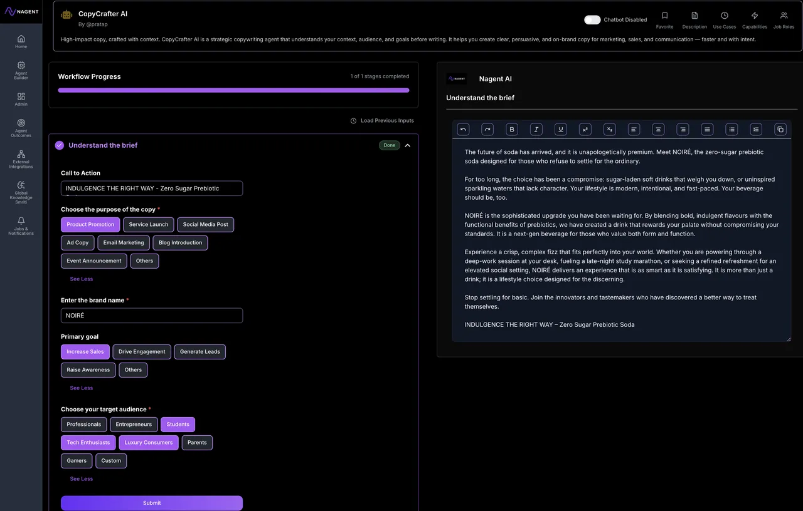Viewport: 803px width, 511px height.
Task: Select Generate Leads as the primary goal
Action: [x=200, y=352]
